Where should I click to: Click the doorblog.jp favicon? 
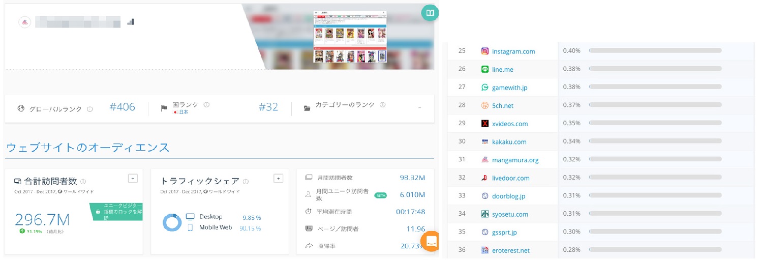(x=485, y=196)
